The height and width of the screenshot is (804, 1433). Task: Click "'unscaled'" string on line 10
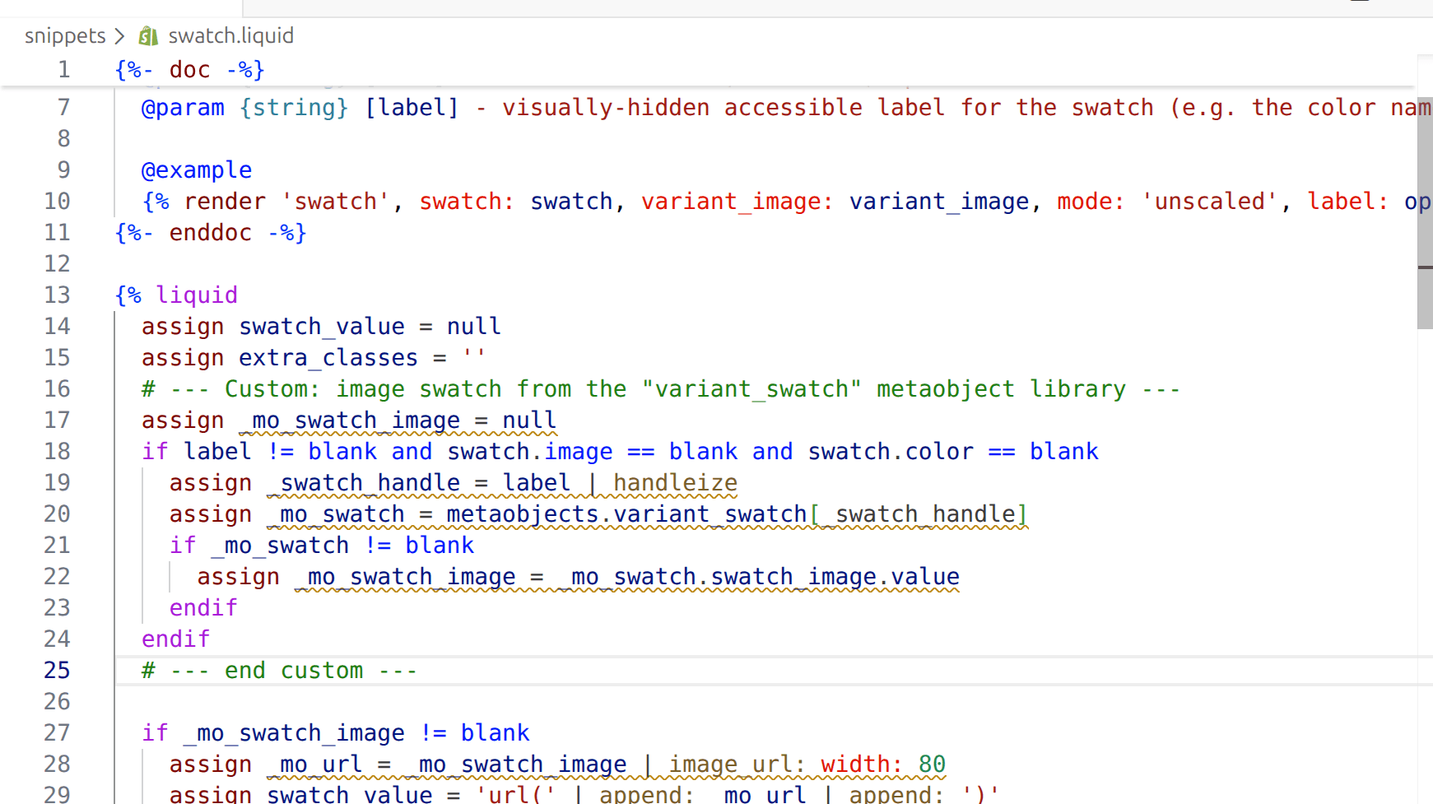1209,202
